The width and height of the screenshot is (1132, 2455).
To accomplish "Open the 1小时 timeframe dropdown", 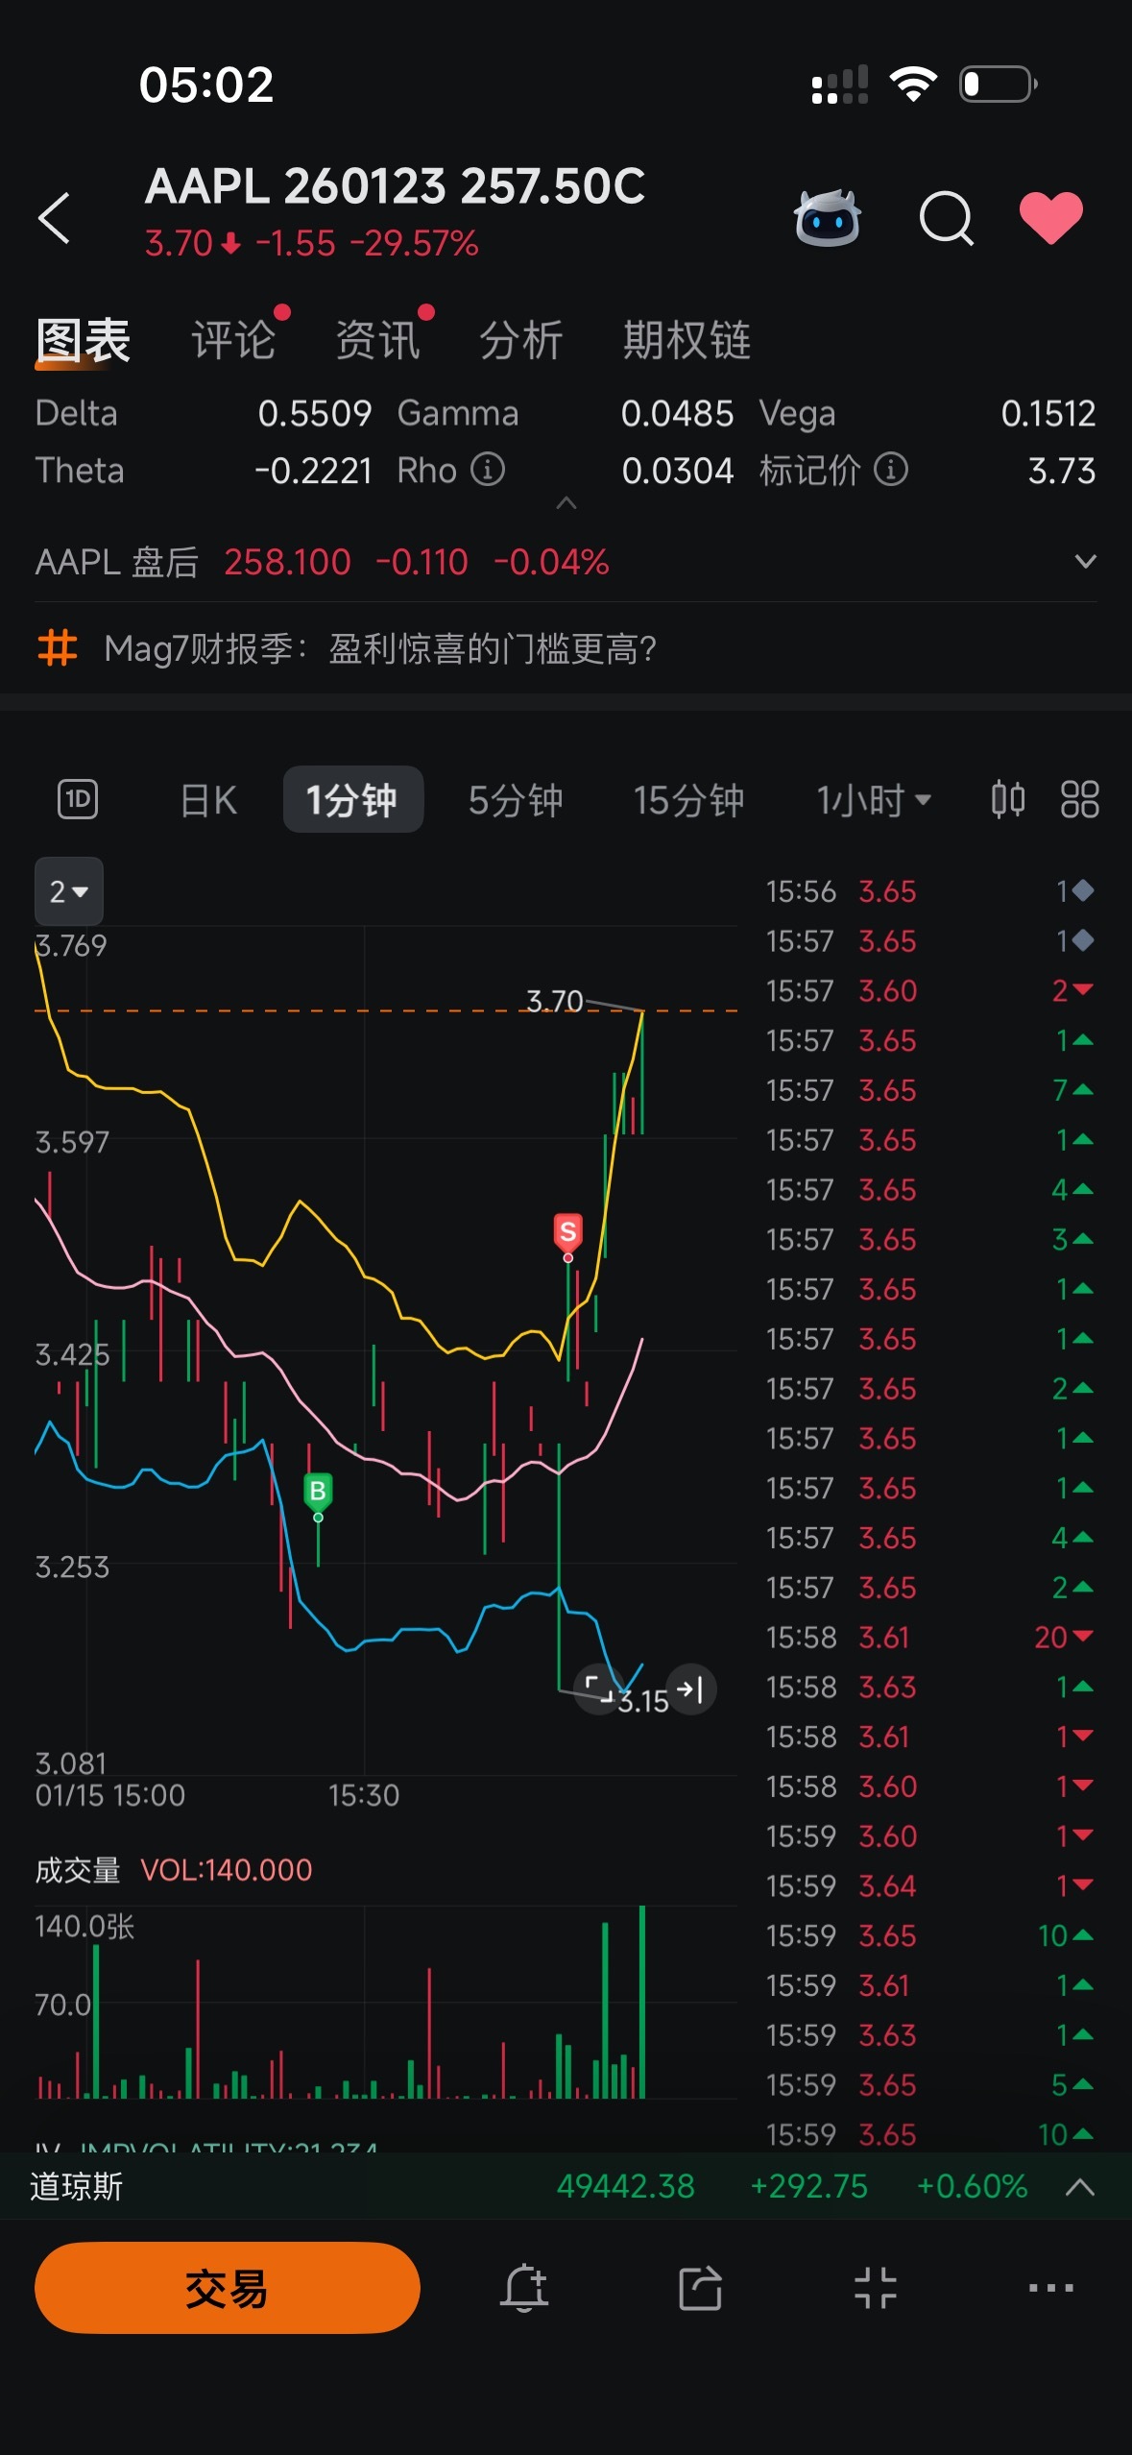I will (x=874, y=800).
